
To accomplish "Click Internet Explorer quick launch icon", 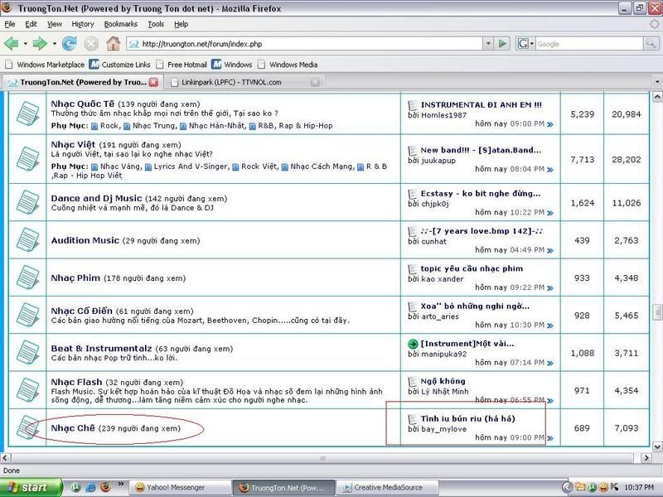I will [x=90, y=487].
